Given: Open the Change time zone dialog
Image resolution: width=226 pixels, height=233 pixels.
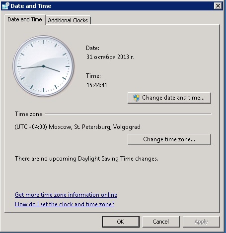Looking at the screenshot, I should [x=169, y=139].
